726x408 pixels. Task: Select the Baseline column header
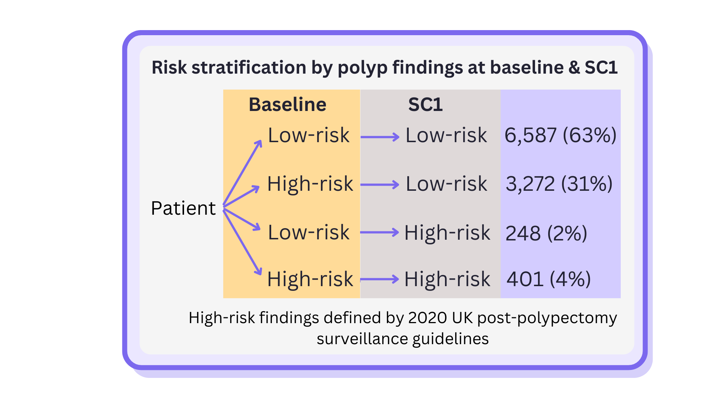[287, 105]
